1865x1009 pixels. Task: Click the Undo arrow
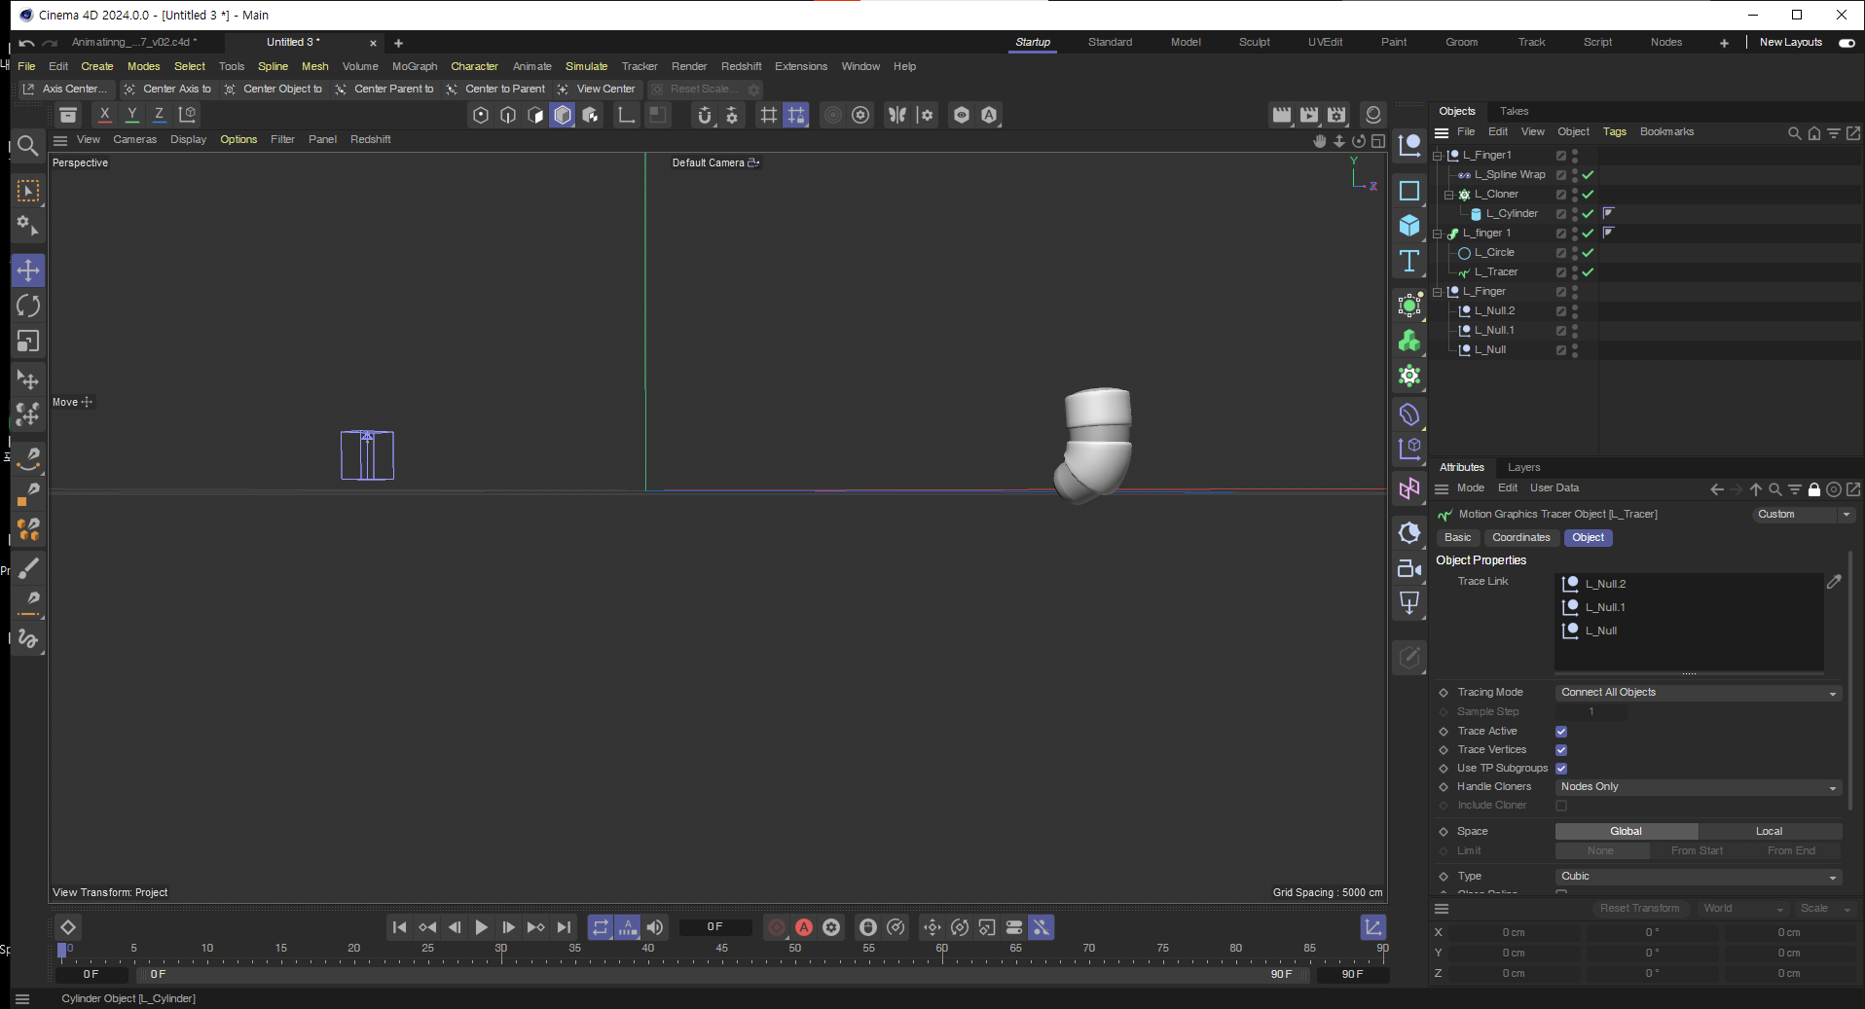(26, 43)
